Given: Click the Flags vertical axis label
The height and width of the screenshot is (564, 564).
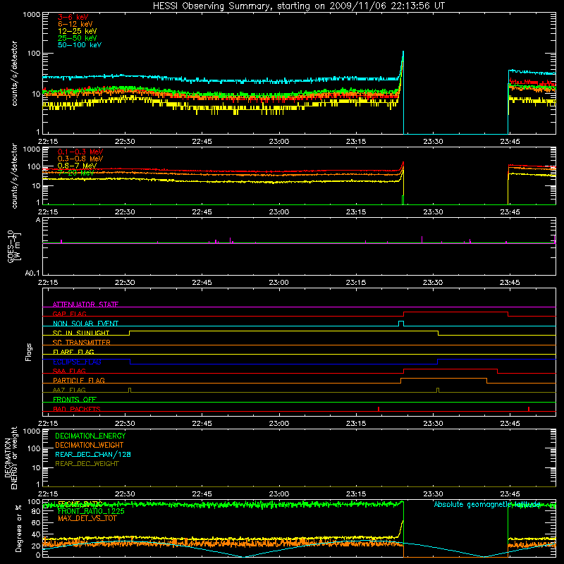Looking at the screenshot, I should [29, 352].
